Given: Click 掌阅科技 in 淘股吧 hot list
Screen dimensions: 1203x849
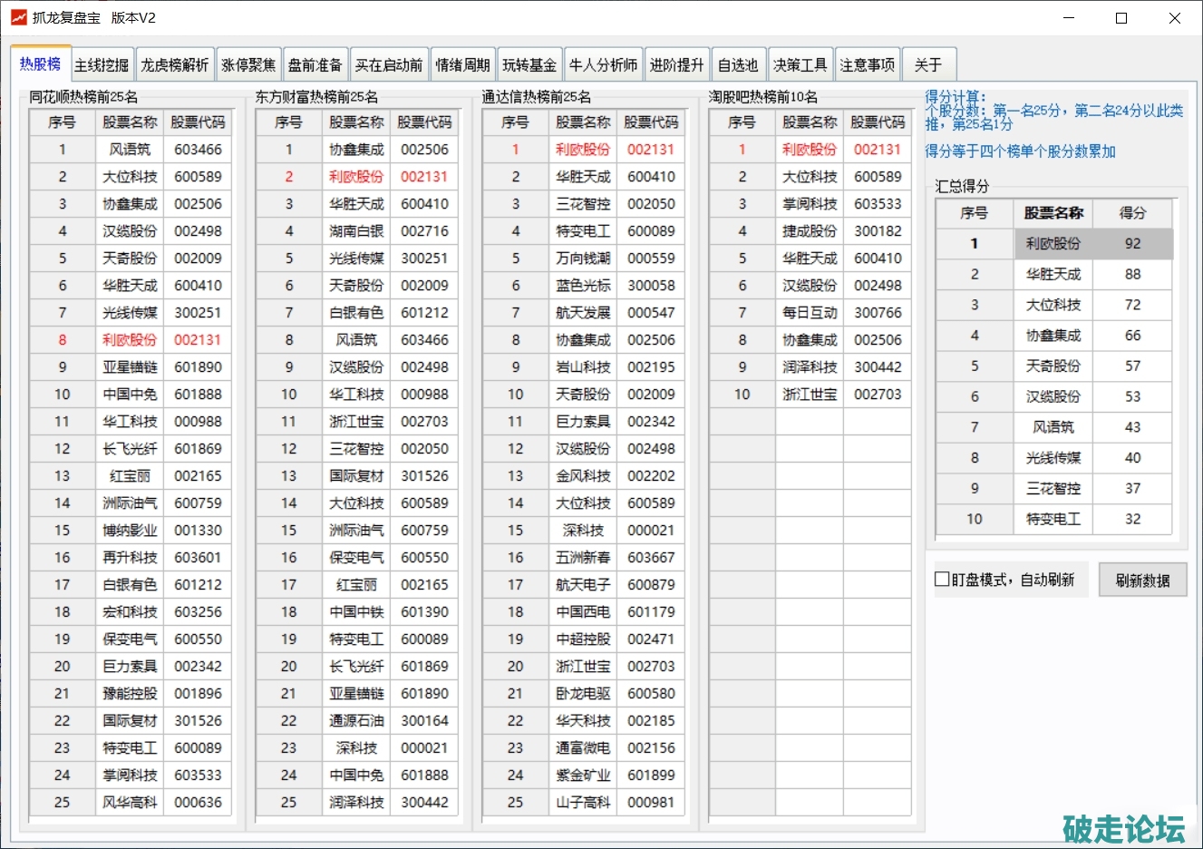Looking at the screenshot, I should coord(810,204).
